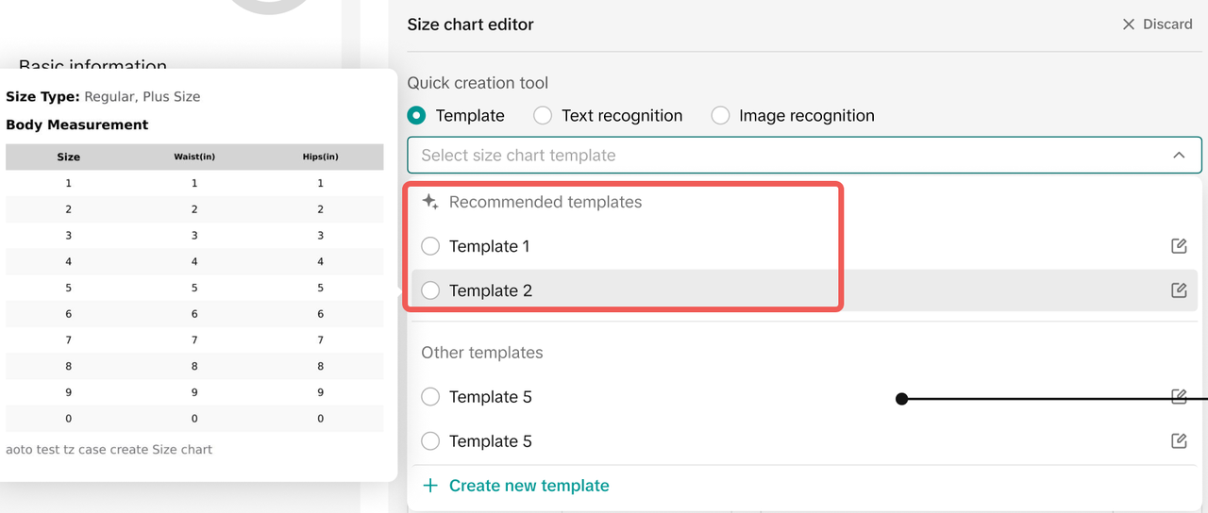Click the Create new template link
This screenshot has width=1208, height=513.
528,486
